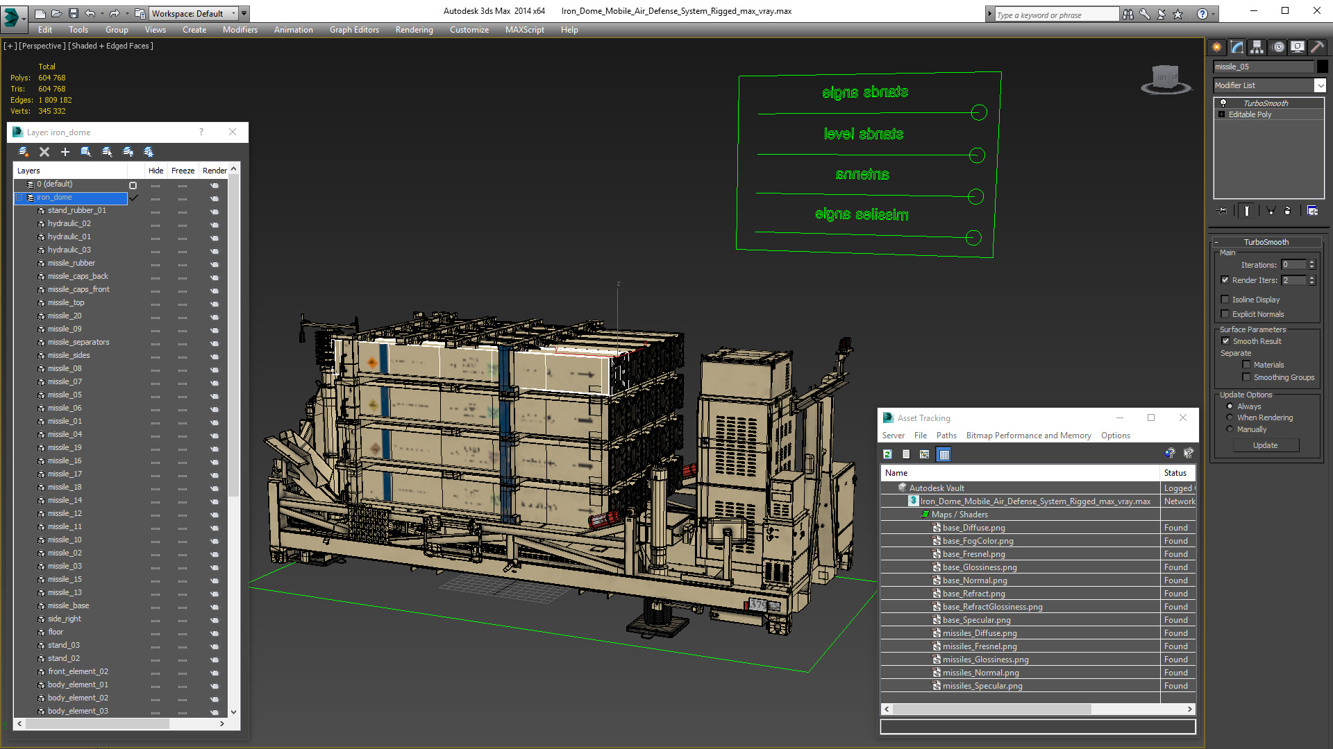Screen dimensions: 1333x749
Task: Toggle TurboSmooth modifier lightbulb on/off
Action: pyautogui.click(x=1223, y=103)
